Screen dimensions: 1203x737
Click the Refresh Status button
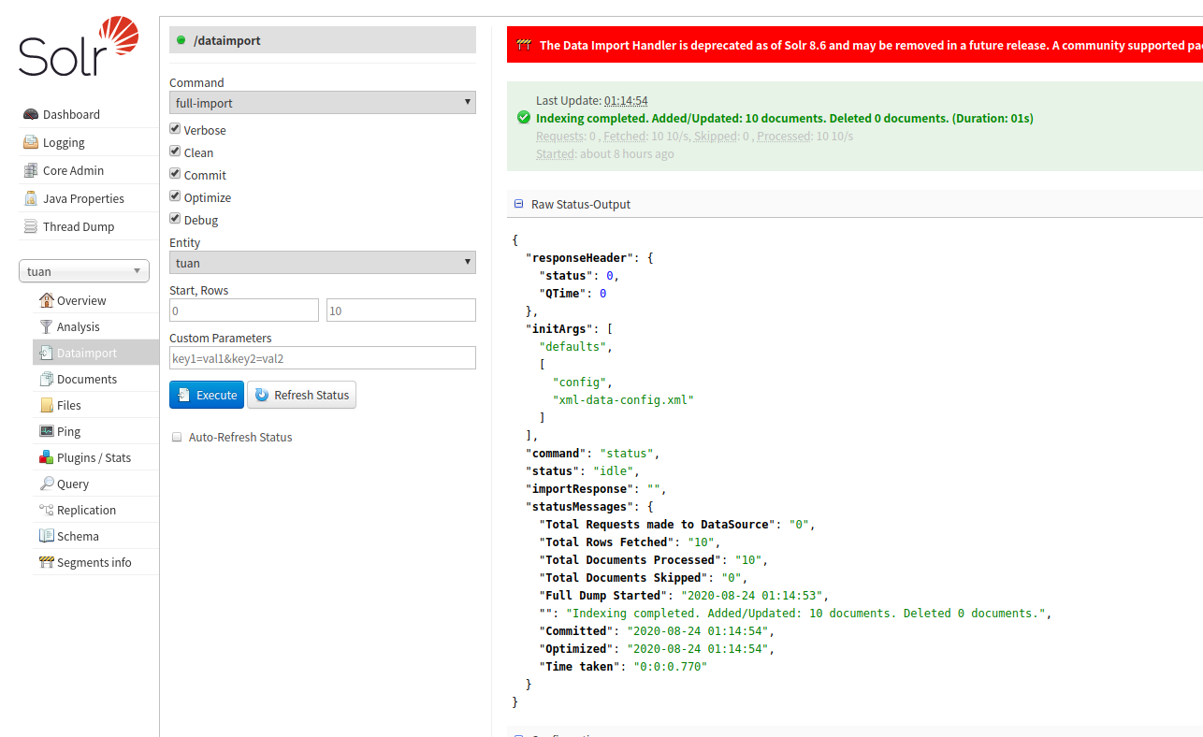pyautogui.click(x=301, y=395)
